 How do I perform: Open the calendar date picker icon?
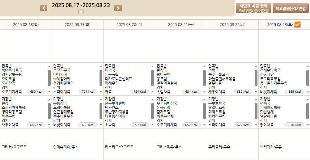(x=81, y=12)
